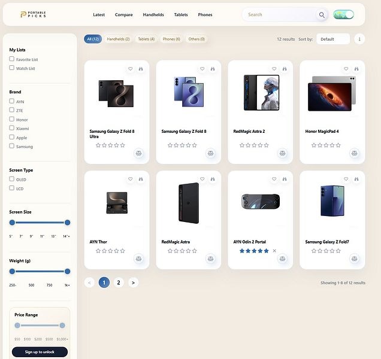Click page 1 pagination button
Viewport: 381px width, 359px height.
(104, 282)
